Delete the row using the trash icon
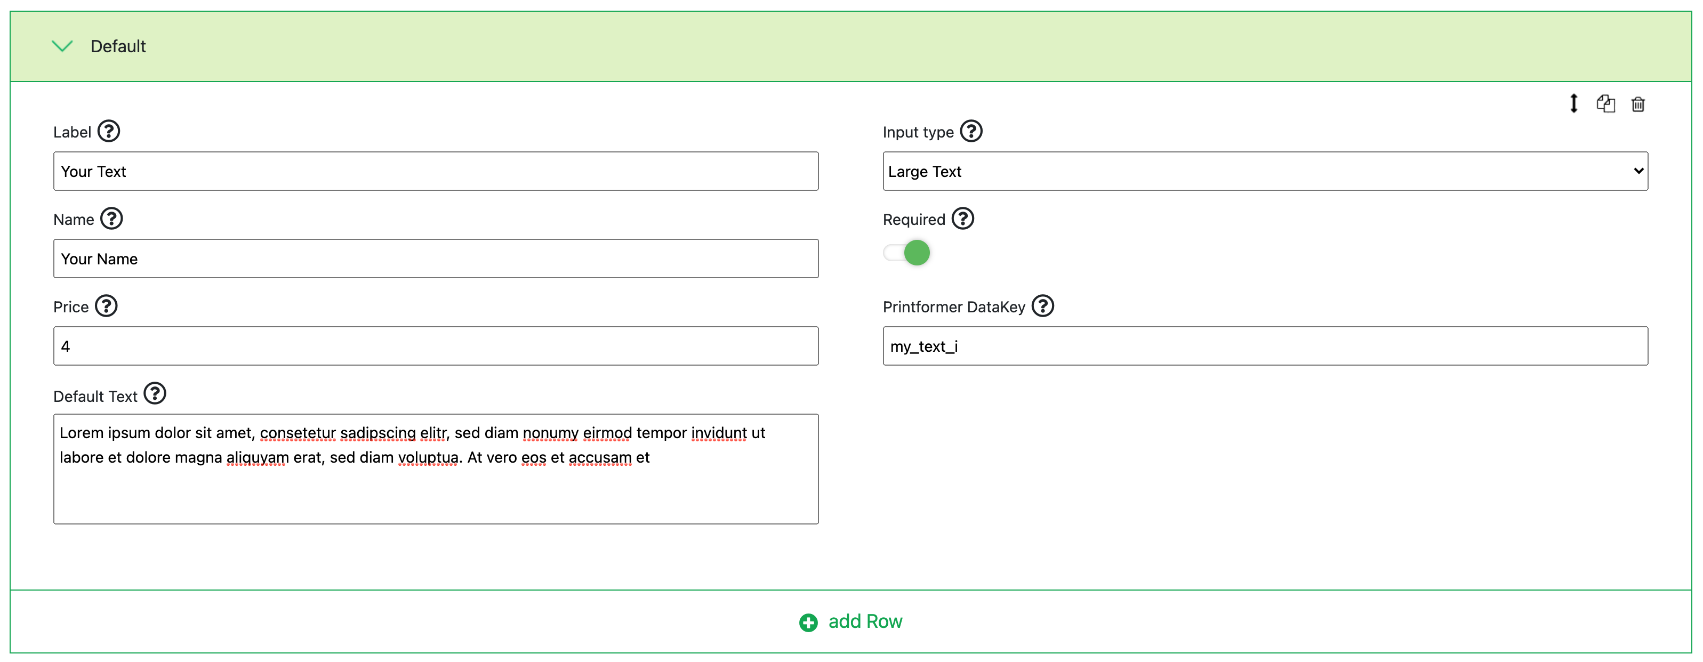The image size is (1703, 662). (x=1637, y=104)
